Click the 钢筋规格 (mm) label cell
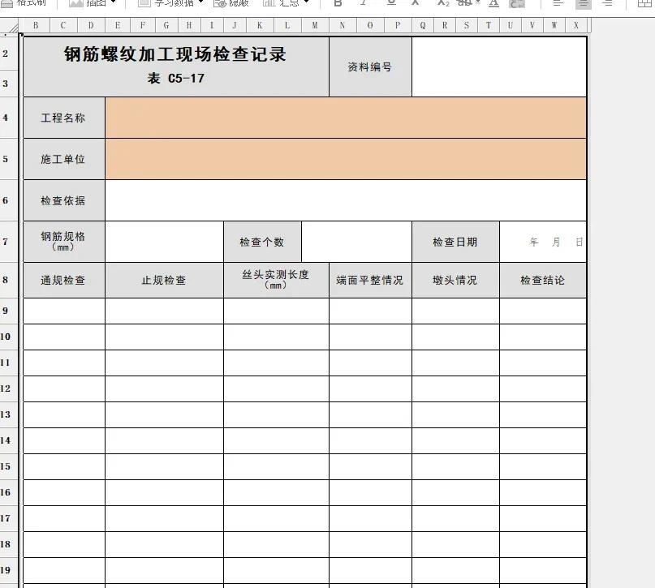Screen dimensions: 655x588 64,242
